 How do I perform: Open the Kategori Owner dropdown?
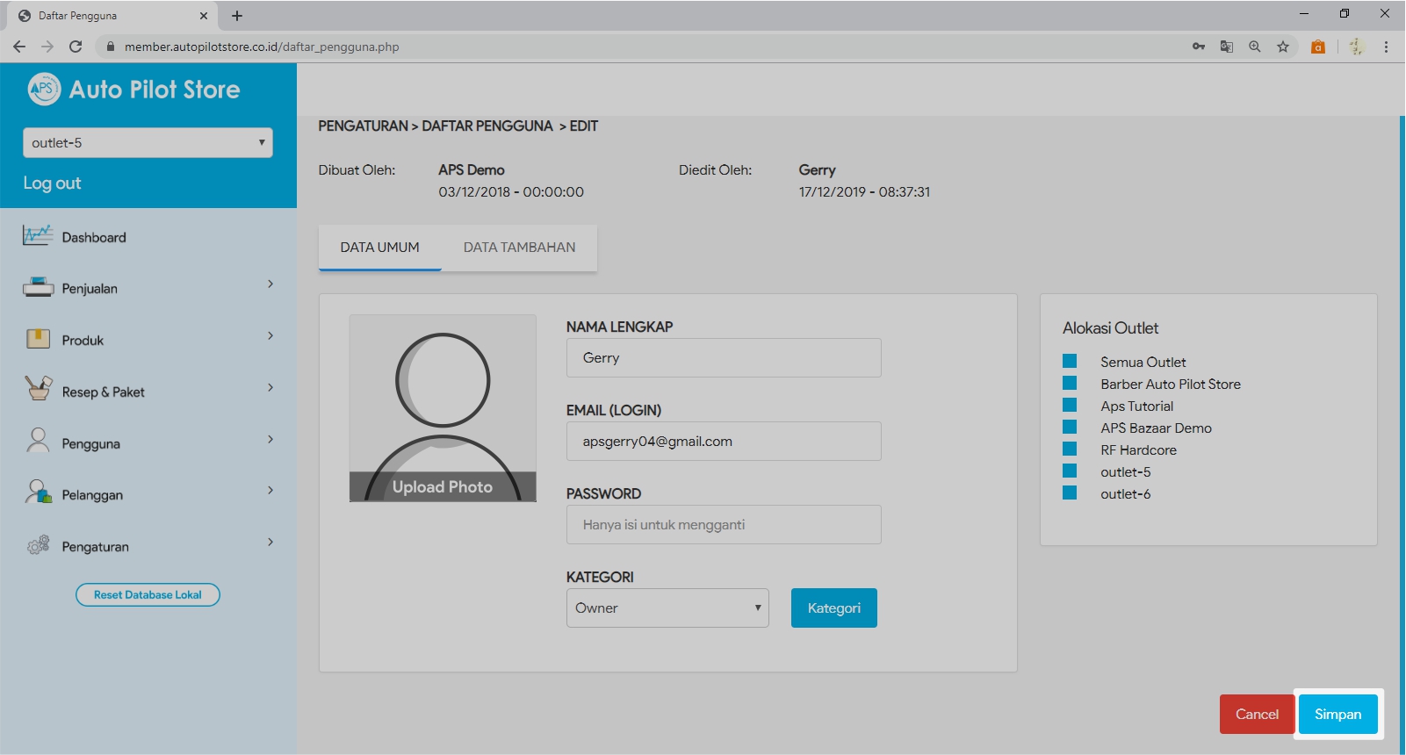pyautogui.click(x=667, y=608)
